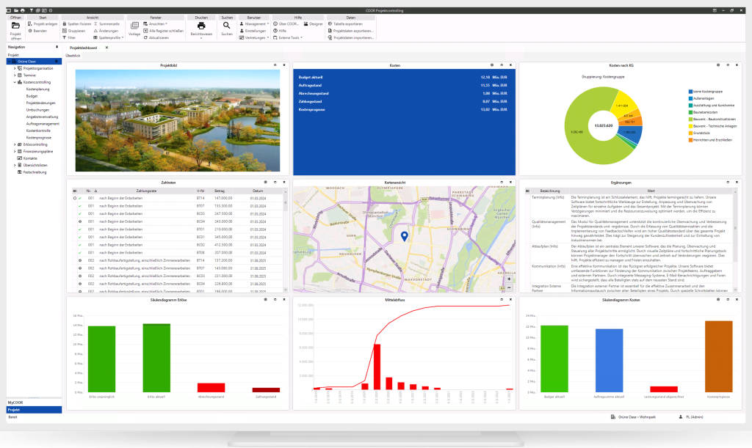Click the quick-access print icon in title bar
Screen dimensions: 752x448
22,10
